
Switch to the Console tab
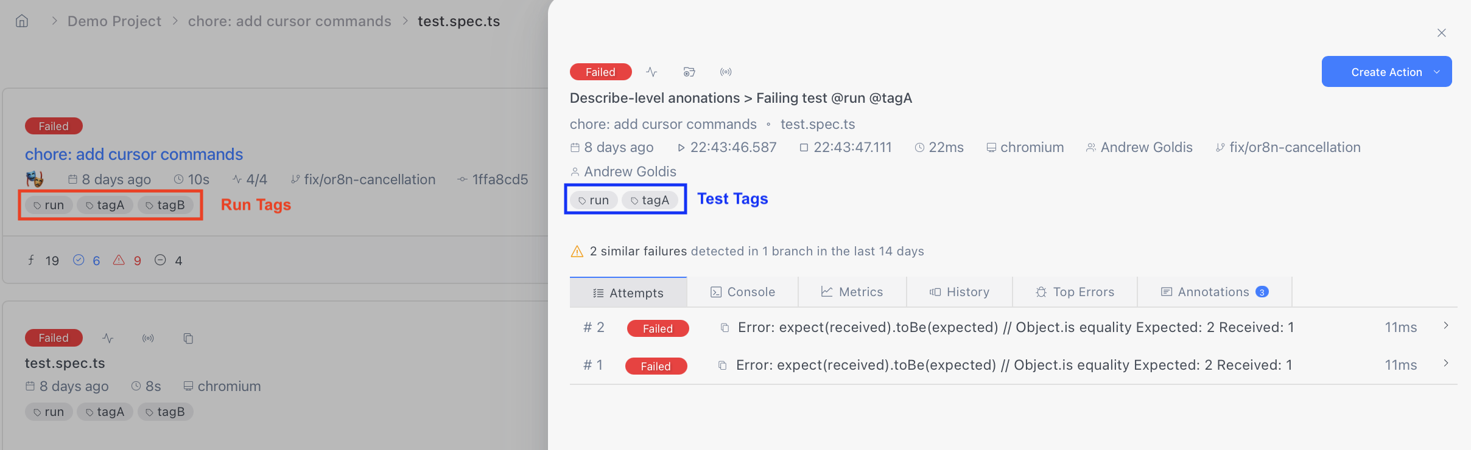click(743, 292)
